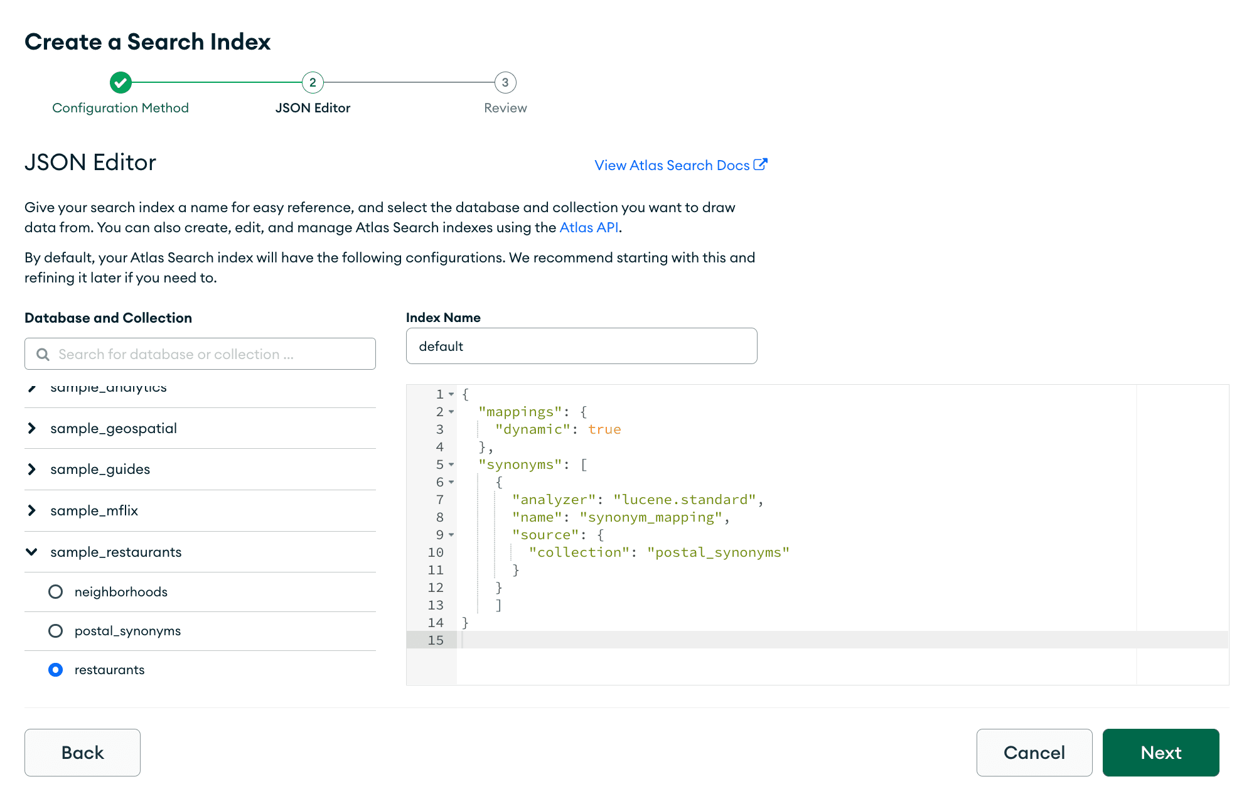Image resolution: width=1254 pixels, height=806 pixels.
Task: Click the step 2 circle icon
Action: coord(313,82)
